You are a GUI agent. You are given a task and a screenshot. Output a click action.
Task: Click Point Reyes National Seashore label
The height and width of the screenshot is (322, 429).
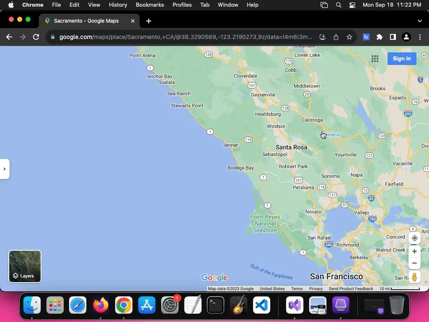(265, 224)
